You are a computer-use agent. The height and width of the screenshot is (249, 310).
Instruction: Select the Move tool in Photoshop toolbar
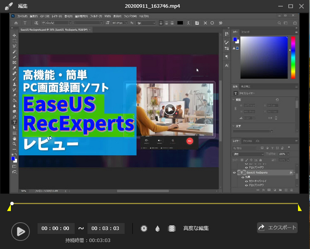point(14,35)
